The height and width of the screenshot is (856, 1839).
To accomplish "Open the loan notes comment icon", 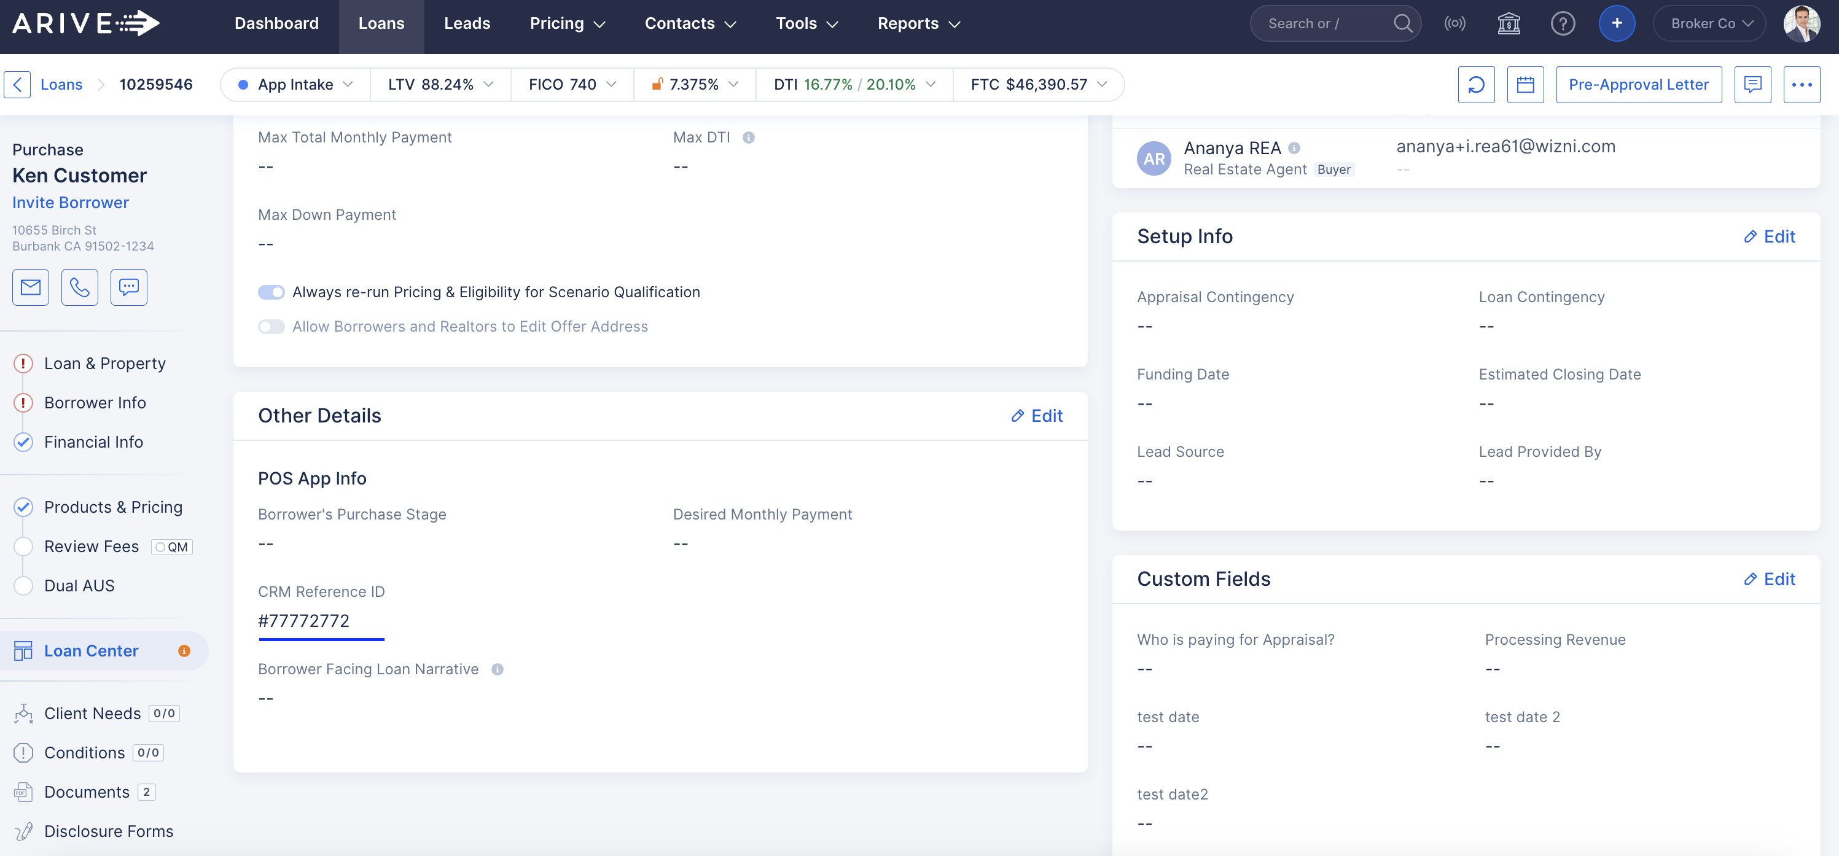I will (1752, 85).
